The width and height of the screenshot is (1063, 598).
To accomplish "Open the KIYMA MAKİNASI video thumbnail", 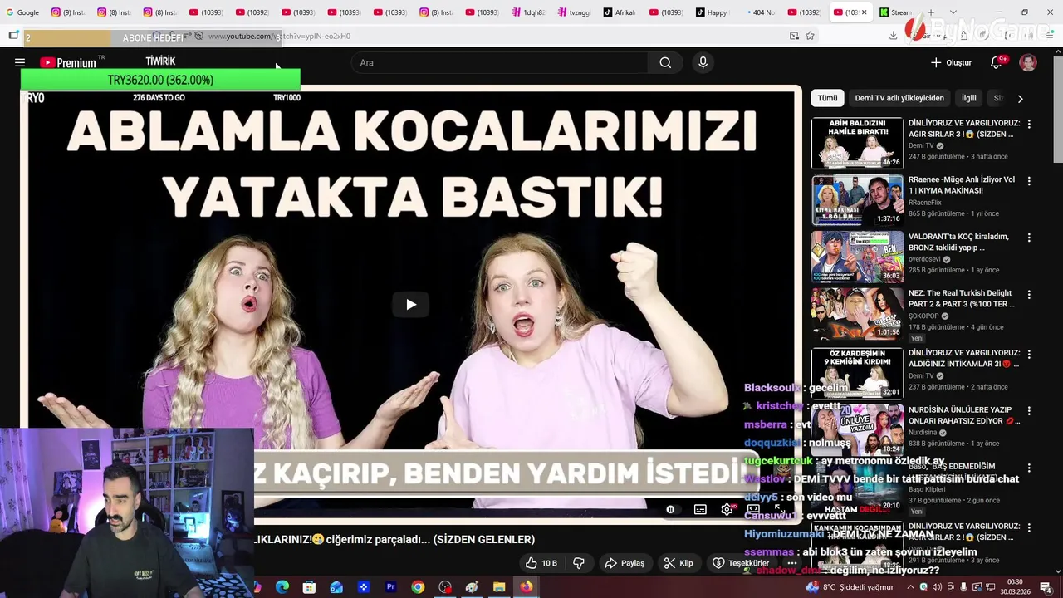I will point(857,199).
